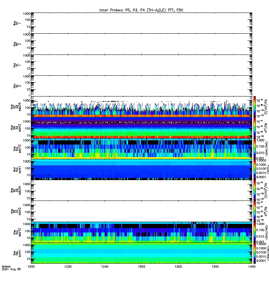Image resolution: width=269 pixels, height=287 pixels.
Task: Click the 1200 time axis label
Action: 31,267
